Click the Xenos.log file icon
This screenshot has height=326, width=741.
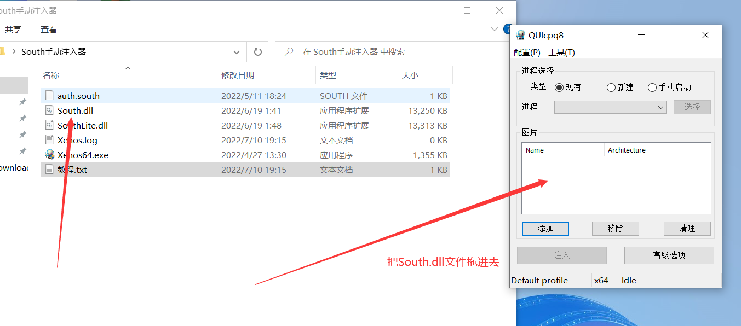point(49,140)
